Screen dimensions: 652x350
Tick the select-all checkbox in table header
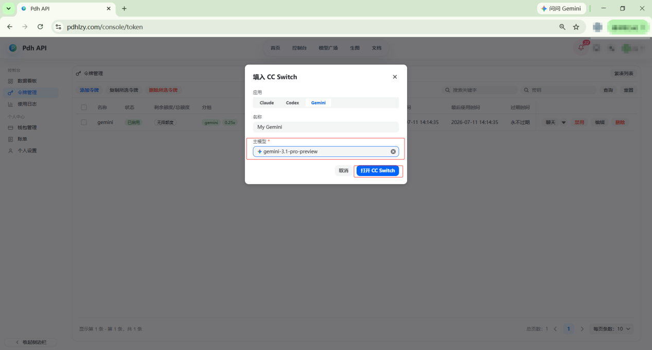click(x=84, y=108)
